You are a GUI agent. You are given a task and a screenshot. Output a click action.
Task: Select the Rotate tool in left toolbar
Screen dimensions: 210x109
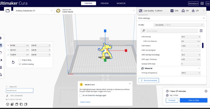tap(1, 53)
